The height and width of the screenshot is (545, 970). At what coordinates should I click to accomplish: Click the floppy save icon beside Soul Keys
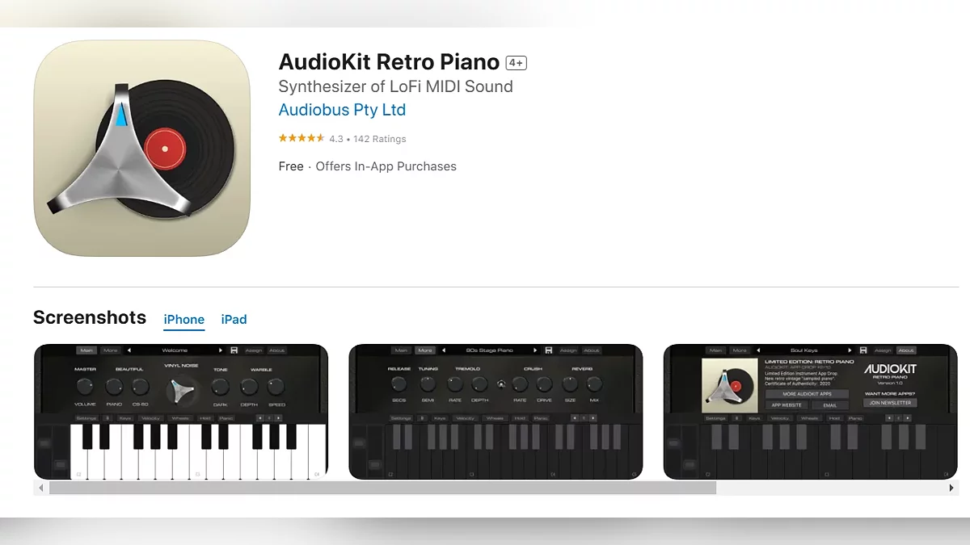[x=863, y=350]
